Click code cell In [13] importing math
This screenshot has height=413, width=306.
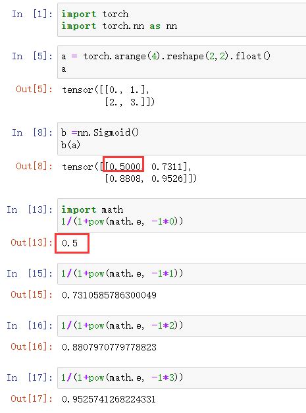point(182,215)
